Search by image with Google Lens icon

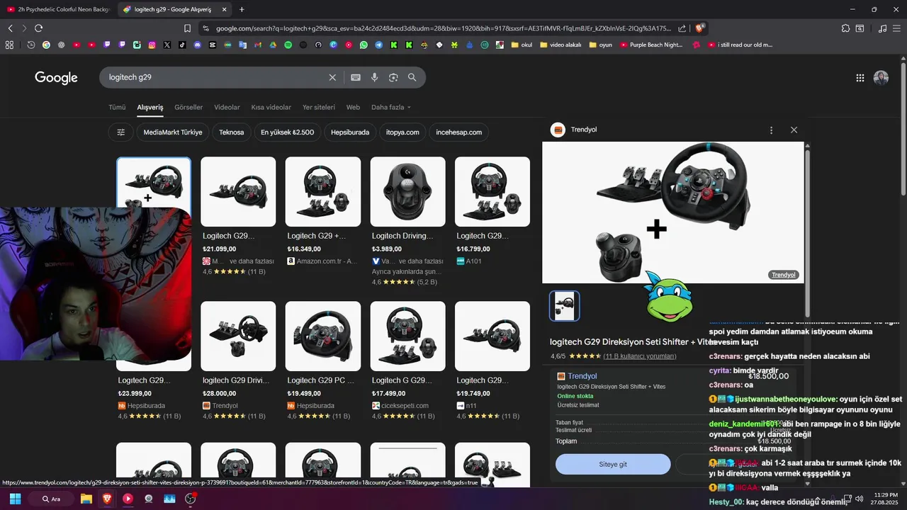point(393,77)
